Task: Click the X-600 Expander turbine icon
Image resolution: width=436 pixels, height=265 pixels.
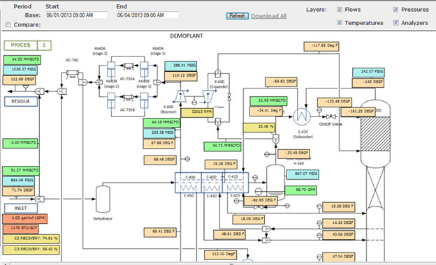Action: coord(208,96)
